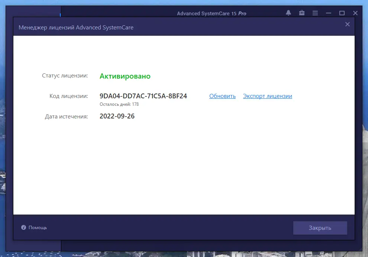Click the Менеджер лицензий dialog title
Viewport: 368px width, 257px height.
76,28
